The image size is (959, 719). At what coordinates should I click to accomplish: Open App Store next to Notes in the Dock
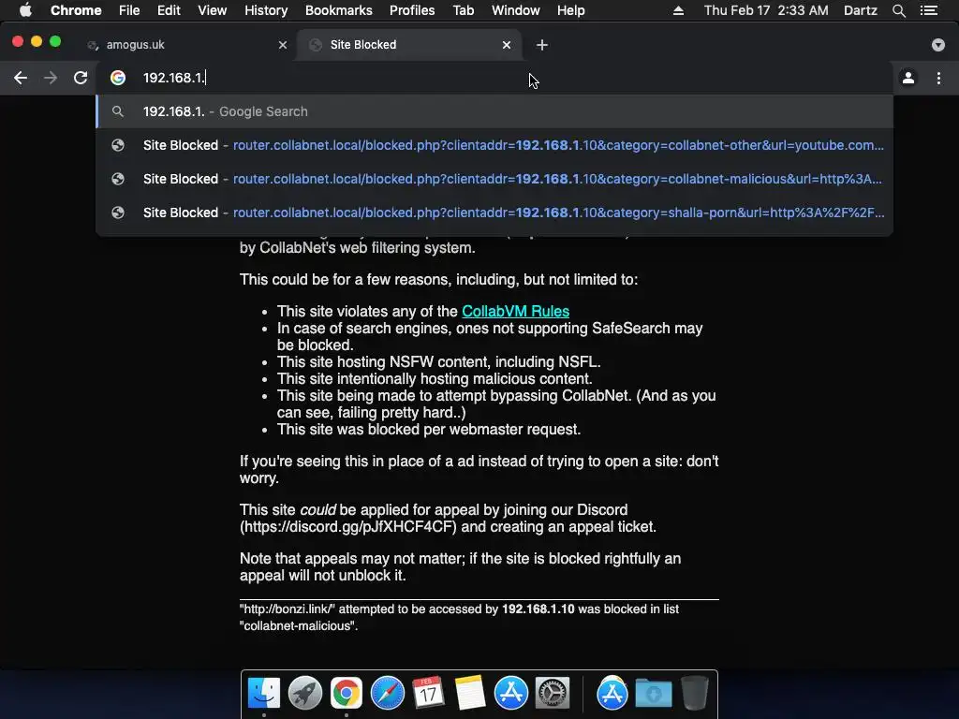tap(510, 694)
